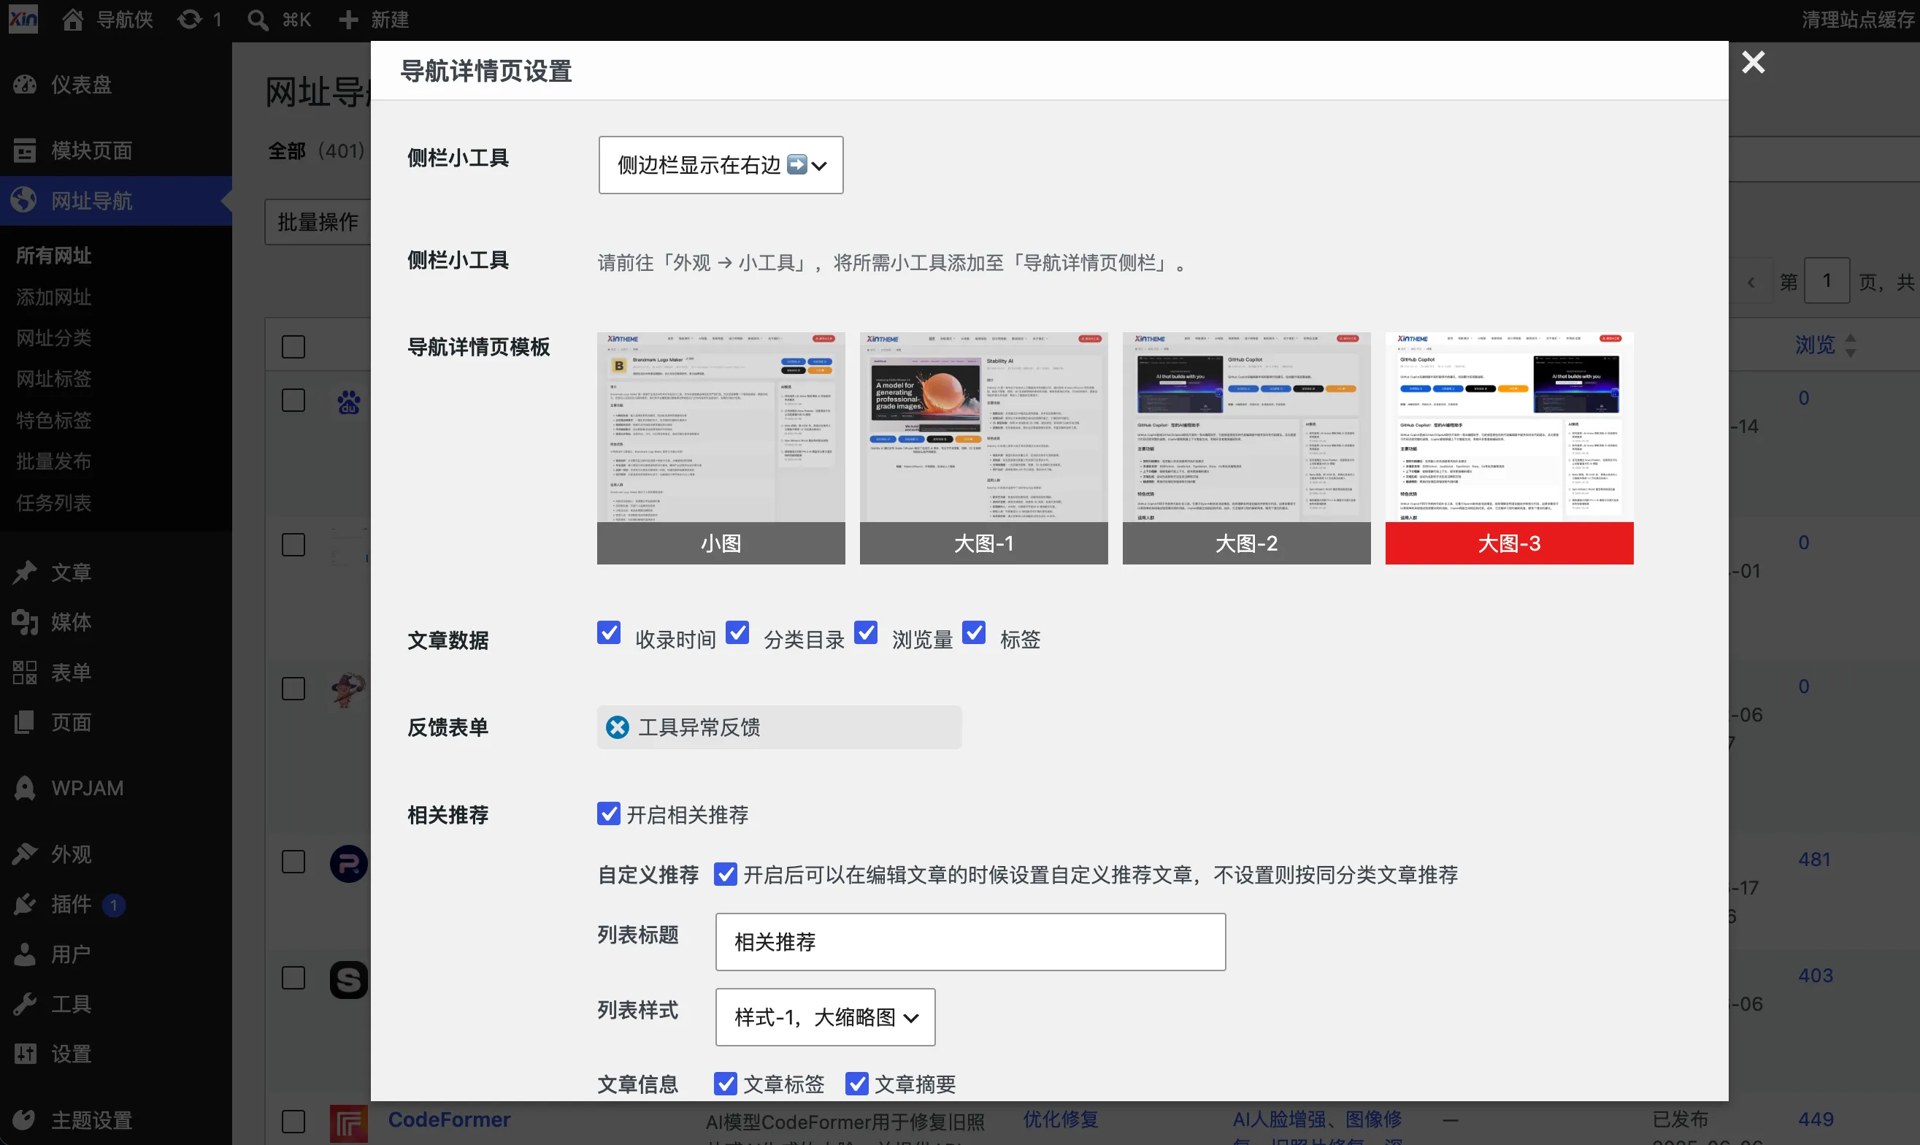Click the 主题设置 sidebar icon
The height and width of the screenshot is (1145, 1920).
coord(25,1119)
